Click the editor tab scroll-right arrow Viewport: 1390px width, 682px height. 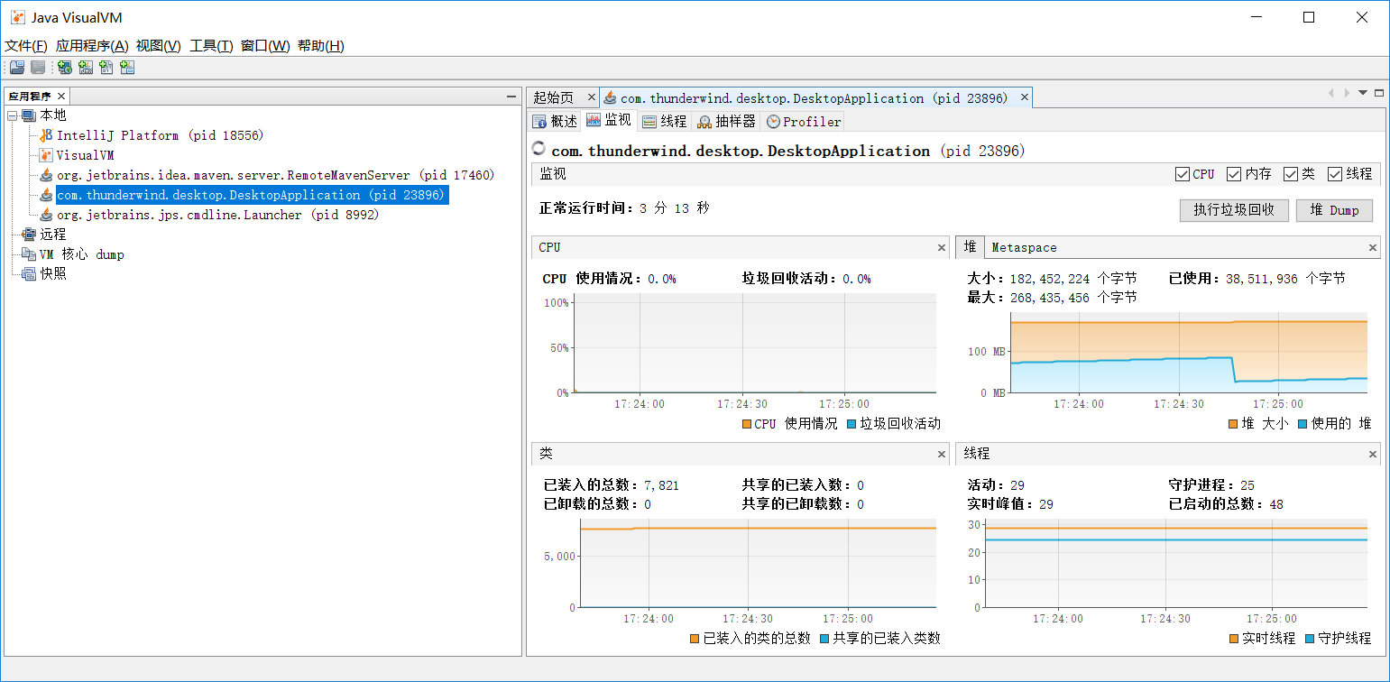coord(1347,93)
